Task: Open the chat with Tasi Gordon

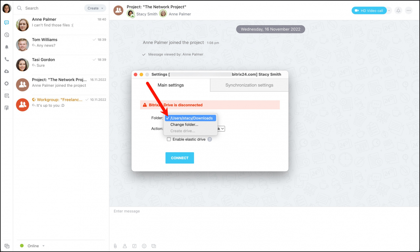Action: tap(61, 65)
